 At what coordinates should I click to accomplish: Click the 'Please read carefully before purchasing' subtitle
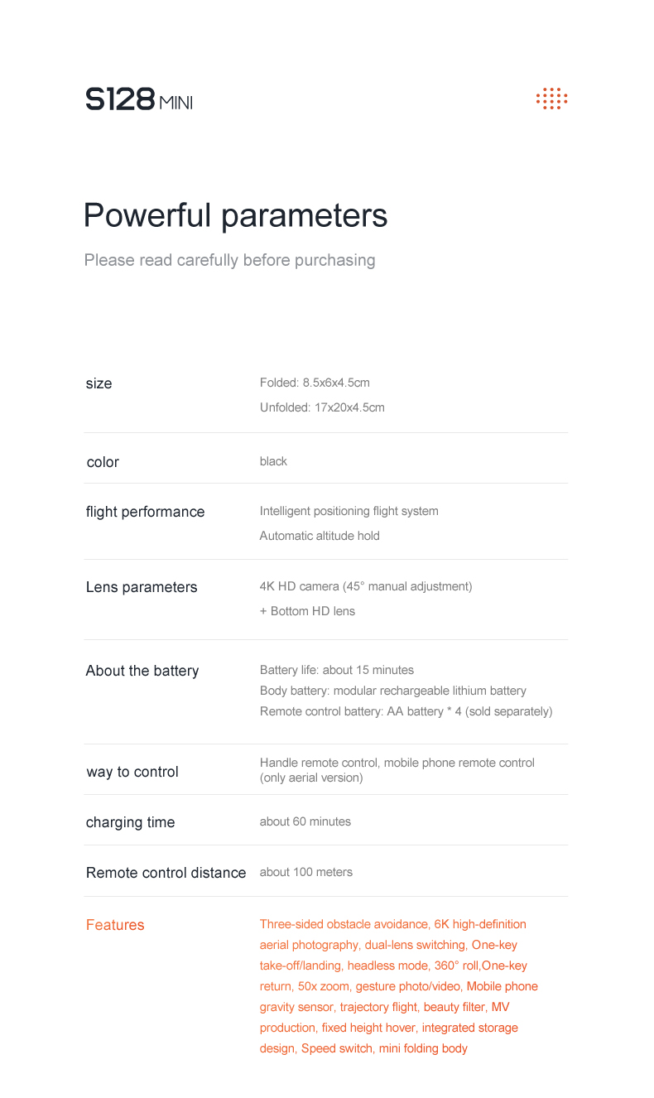click(x=229, y=260)
